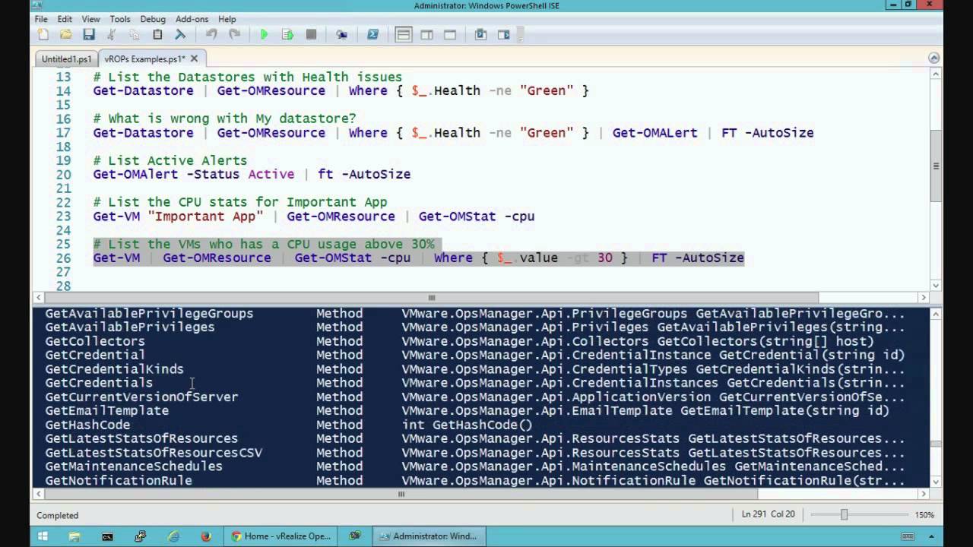Click Administrator: Wind... PowerShell taskbar button

428,536
